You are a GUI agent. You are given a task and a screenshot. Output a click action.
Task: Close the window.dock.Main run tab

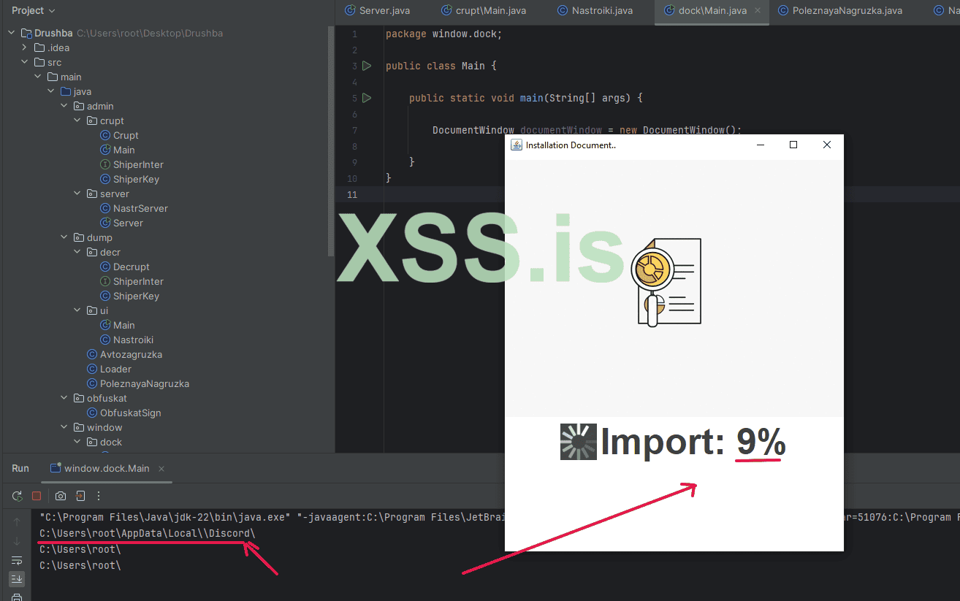[161, 469]
